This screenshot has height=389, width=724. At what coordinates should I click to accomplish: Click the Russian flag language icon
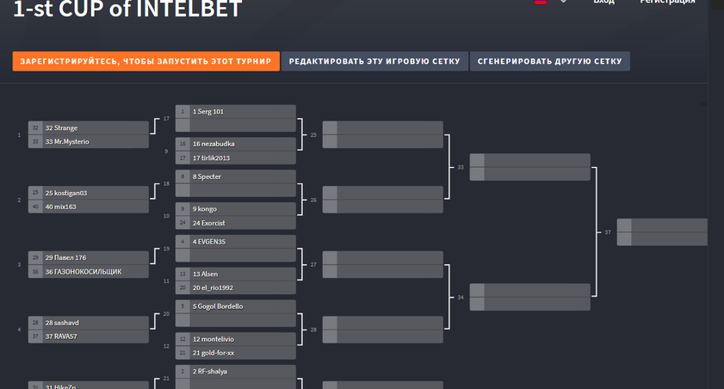click(541, 2)
